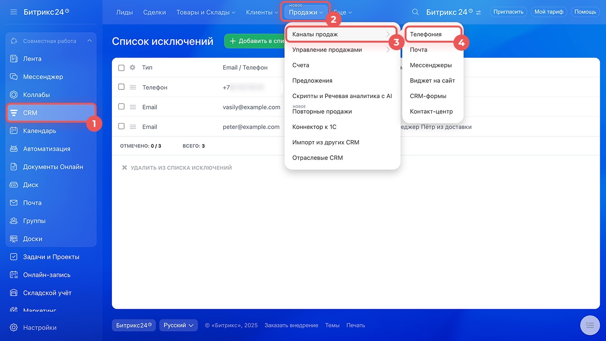Open the Русский language dropdown
The image size is (606, 341).
179,325
